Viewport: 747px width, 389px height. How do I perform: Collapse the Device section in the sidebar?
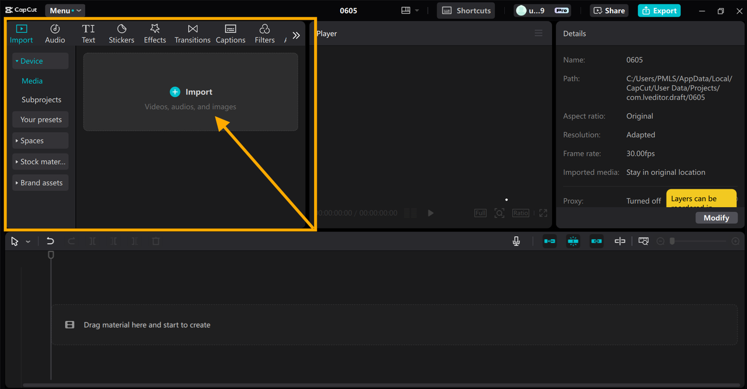click(x=40, y=61)
